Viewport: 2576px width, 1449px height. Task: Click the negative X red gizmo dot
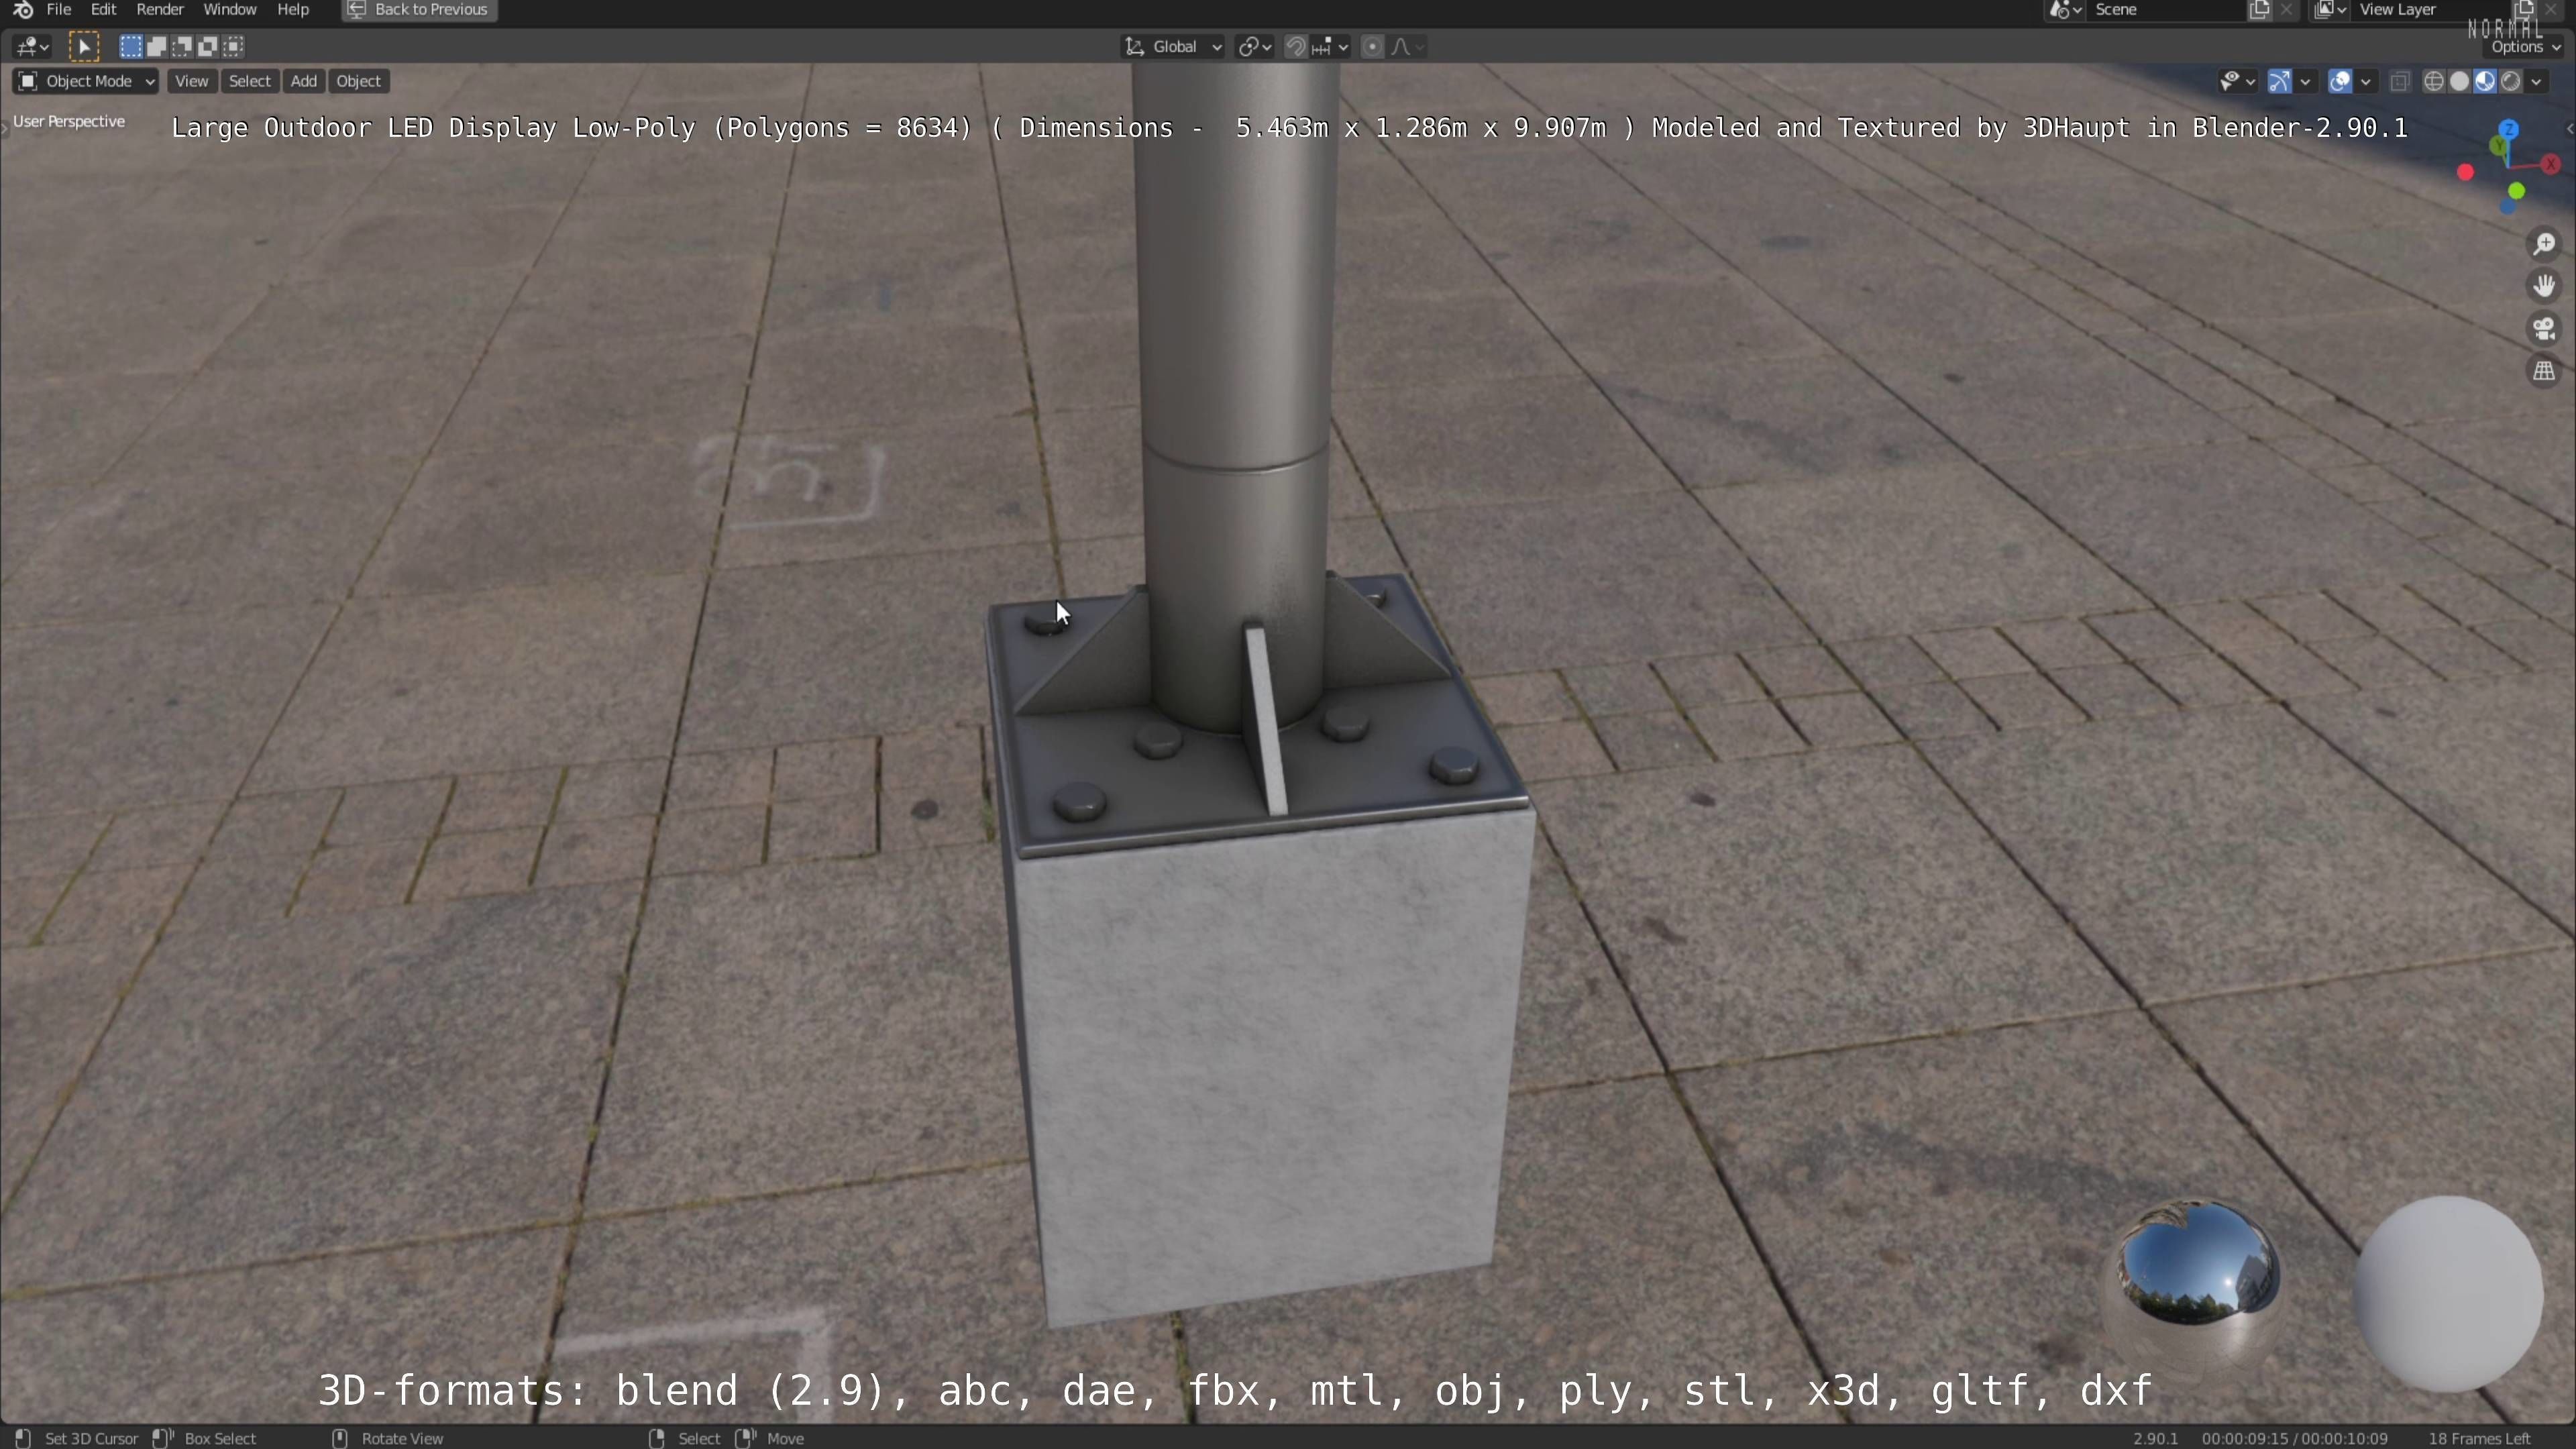[2466, 173]
